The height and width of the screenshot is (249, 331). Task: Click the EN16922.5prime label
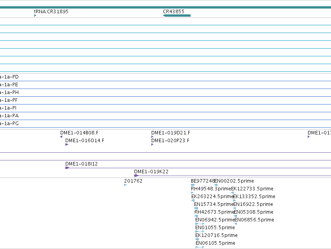(253, 204)
